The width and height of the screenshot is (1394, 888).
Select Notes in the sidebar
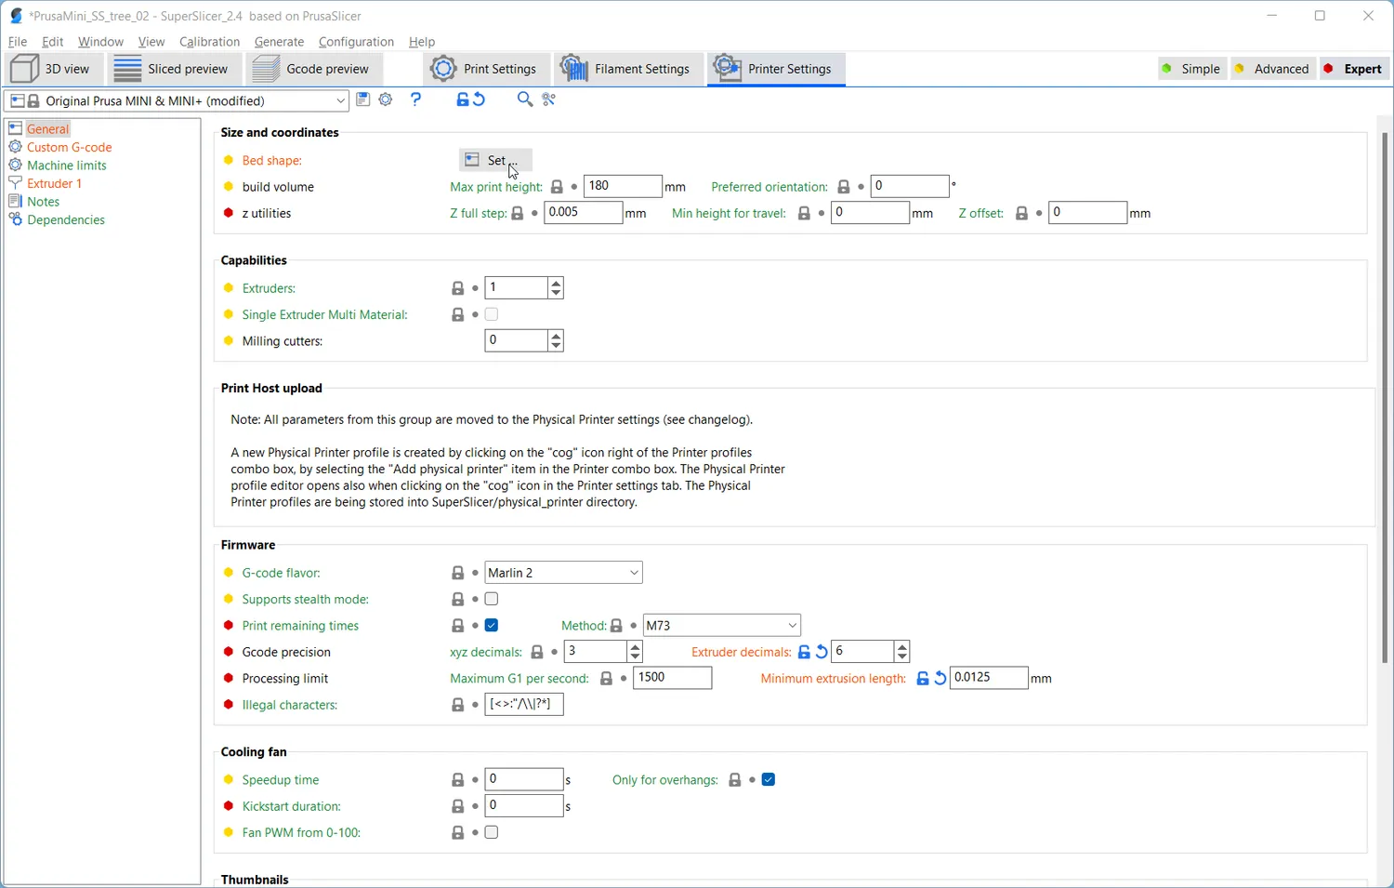click(x=44, y=202)
